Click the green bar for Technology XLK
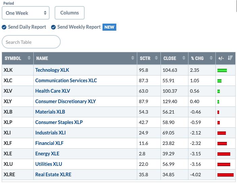 222,70
